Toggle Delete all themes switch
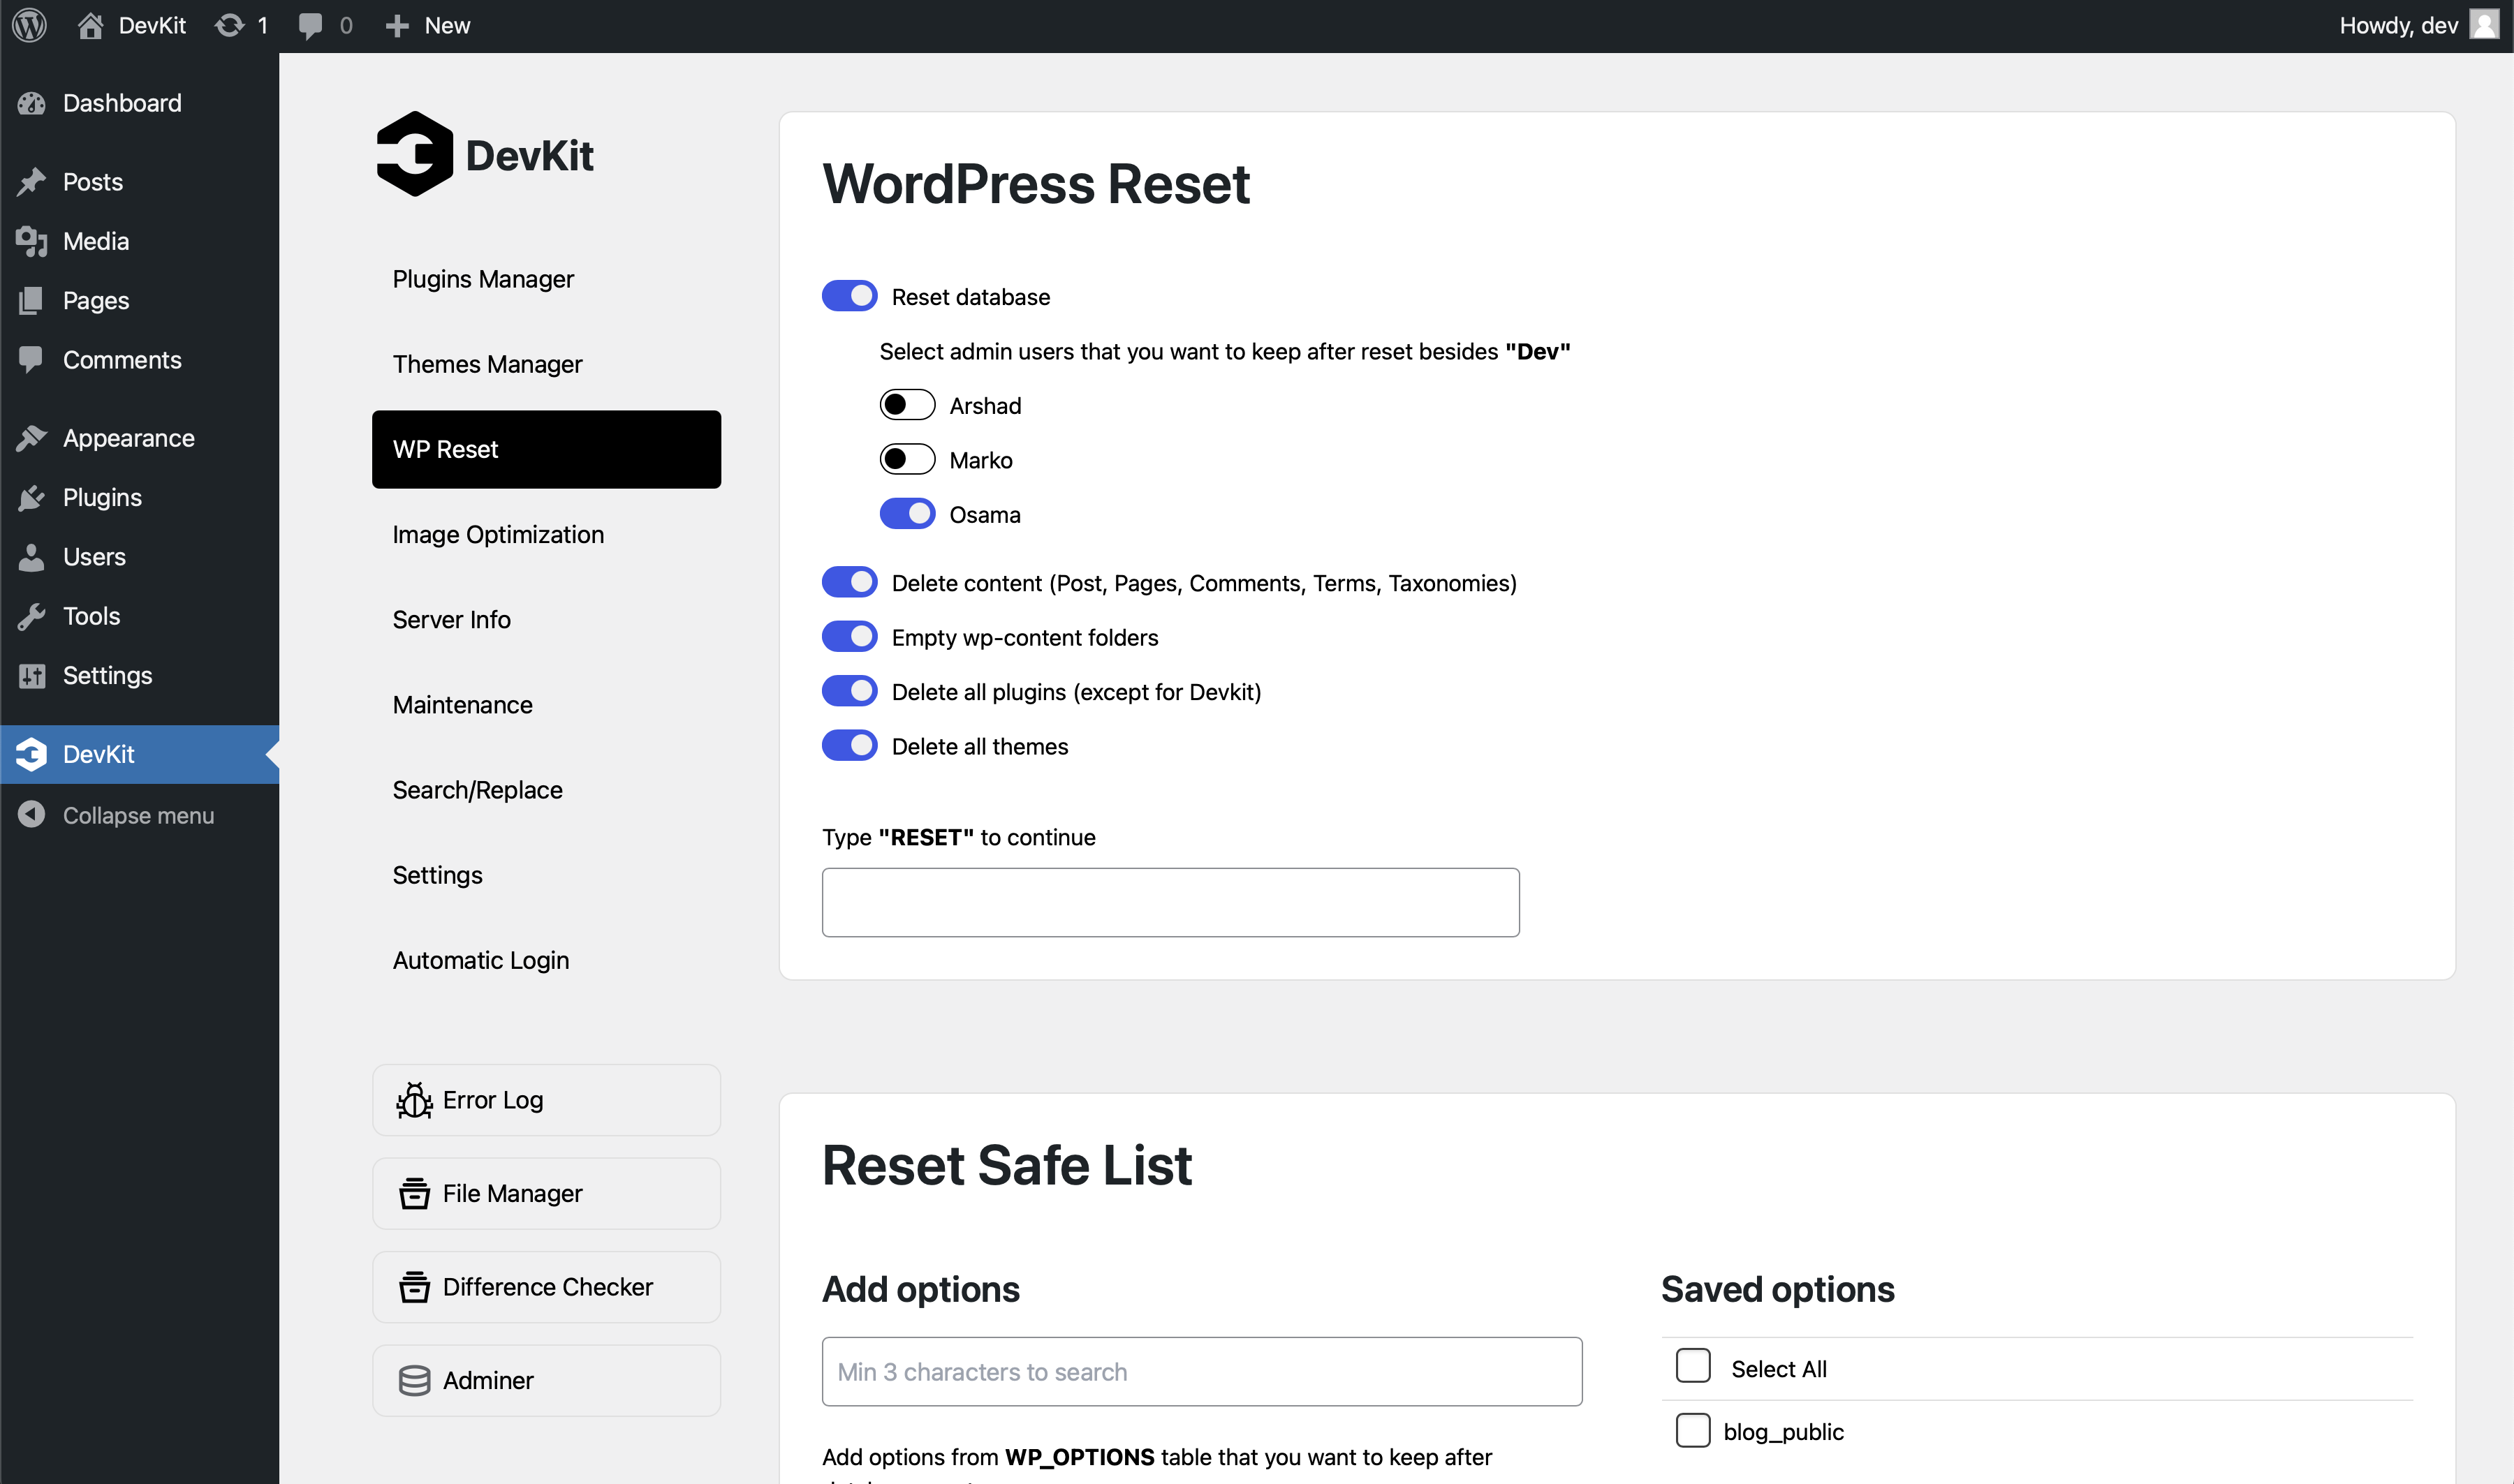The image size is (2514, 1484). click(849, 745)
